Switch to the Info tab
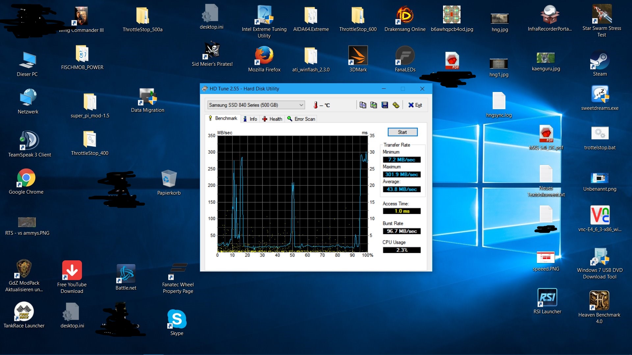The image size is (632, 355). (x=250, y=119)
